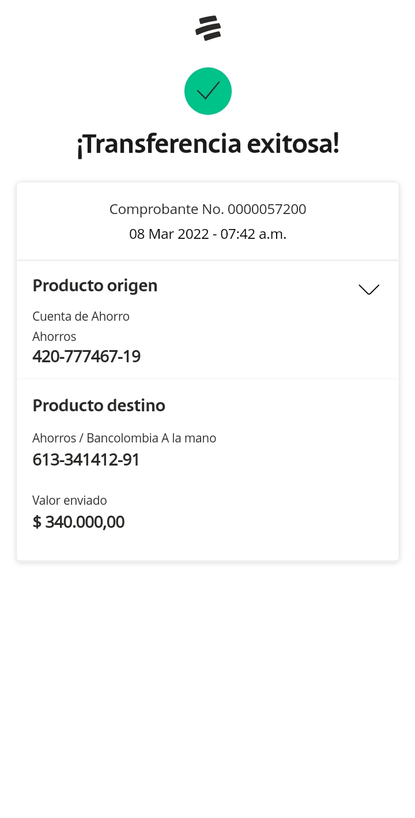This screenshot has width=415, height=818.
Task: Click the Valor enviado label
Action: [70, 500]
